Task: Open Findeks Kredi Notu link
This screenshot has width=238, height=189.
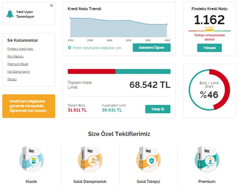Action: (x=20, y=49)
